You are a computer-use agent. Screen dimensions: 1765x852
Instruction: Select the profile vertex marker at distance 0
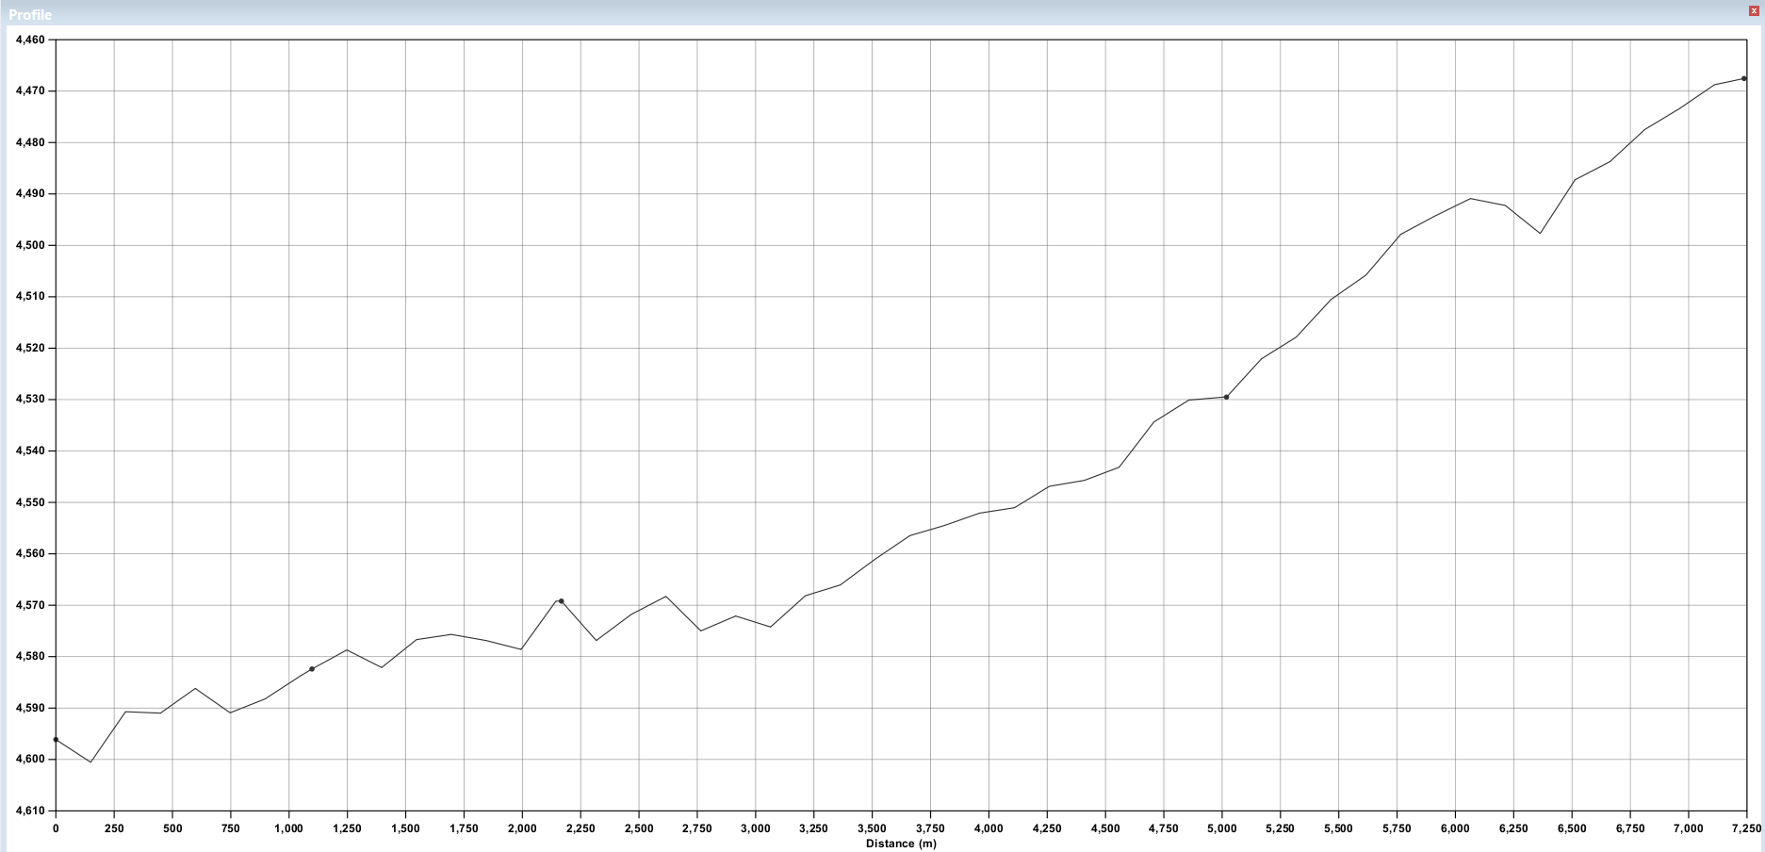pyautogui.click(x=56, y=740)
